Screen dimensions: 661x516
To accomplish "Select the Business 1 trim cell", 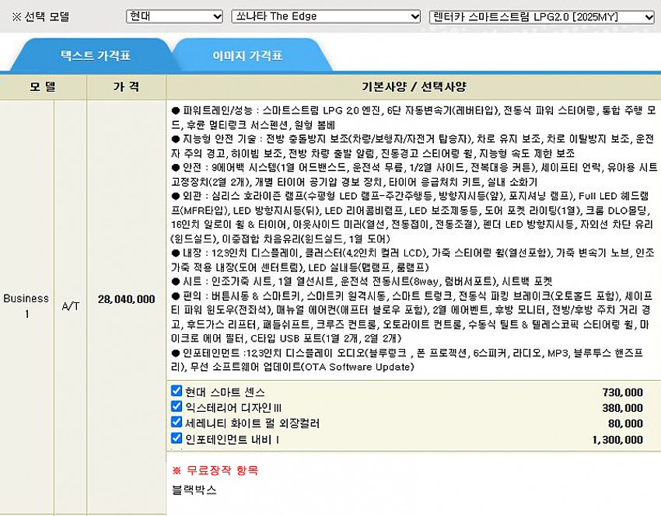I will [x=26, y=306].
